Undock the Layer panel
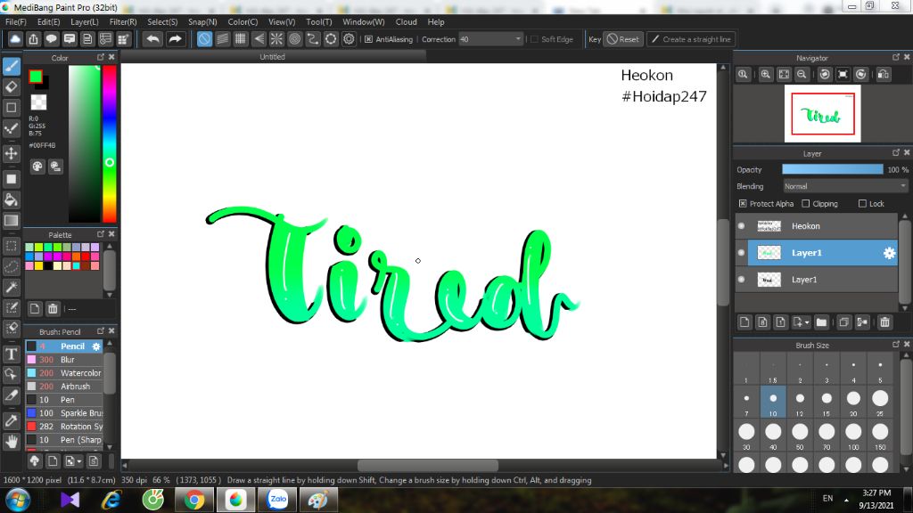Screen dimensions: 913x513 [896, 153]
